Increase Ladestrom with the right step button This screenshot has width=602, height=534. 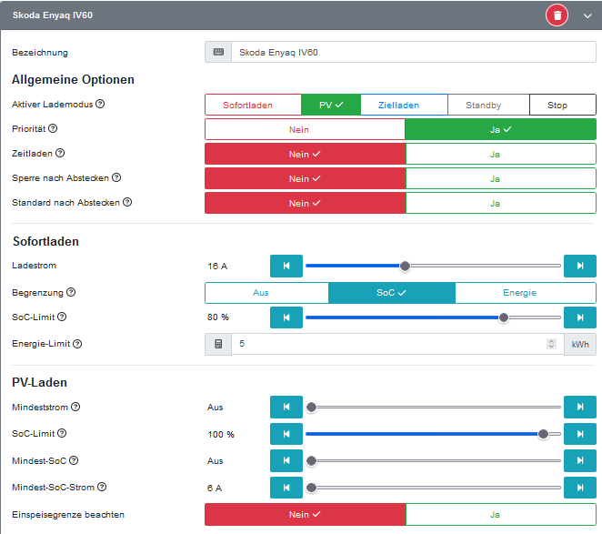[x=579, y=266]
